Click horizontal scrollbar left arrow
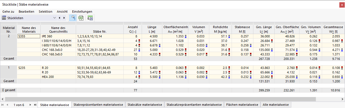The width and height of the screenshot is (345, 108). coord(3,99)
